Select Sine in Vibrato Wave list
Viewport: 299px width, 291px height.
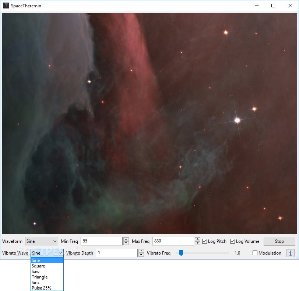coord(47,260)
